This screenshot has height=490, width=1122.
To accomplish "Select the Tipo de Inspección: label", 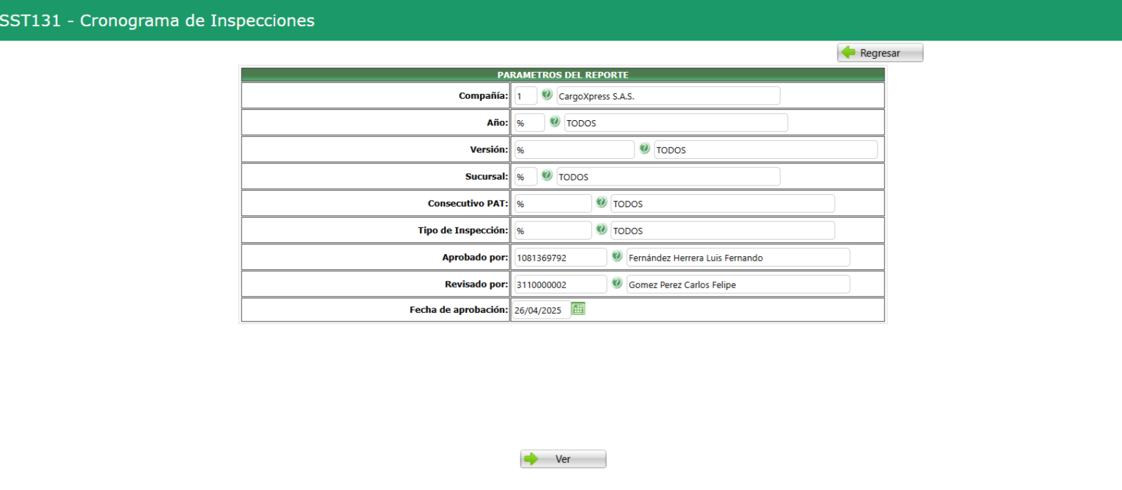I will coord(463,230).
